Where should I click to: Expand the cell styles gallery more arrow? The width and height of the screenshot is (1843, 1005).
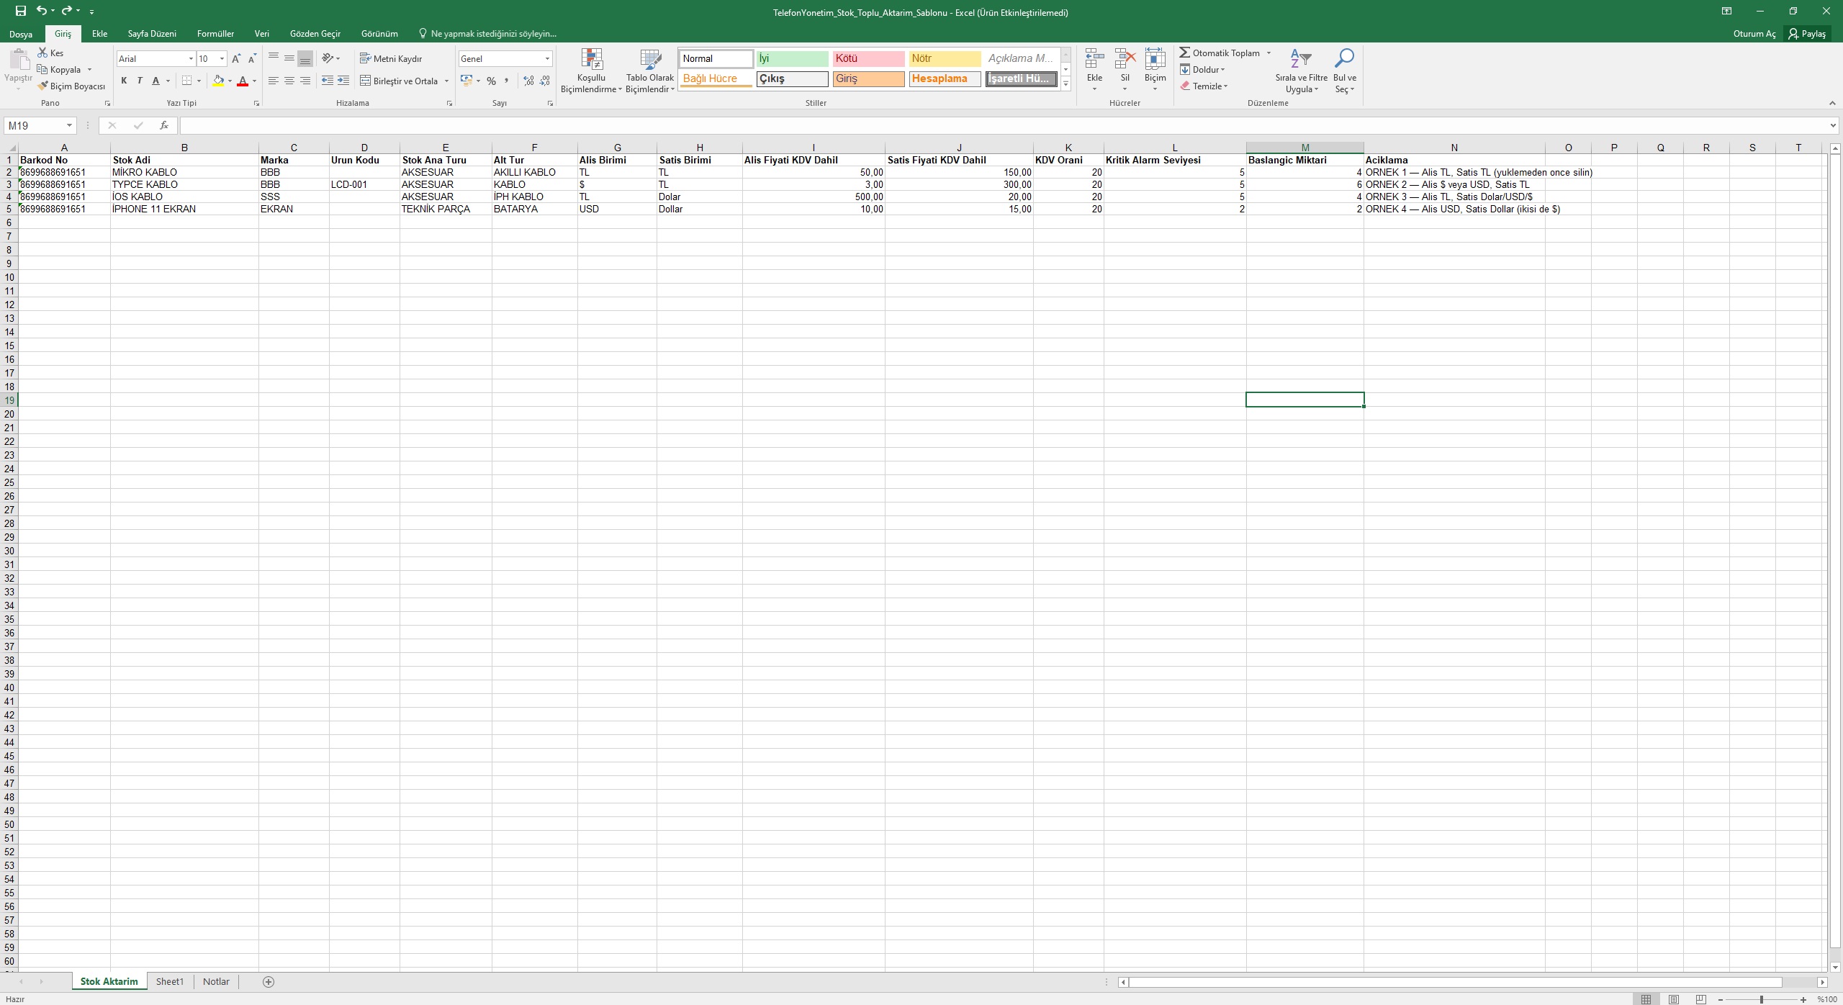1065,84
